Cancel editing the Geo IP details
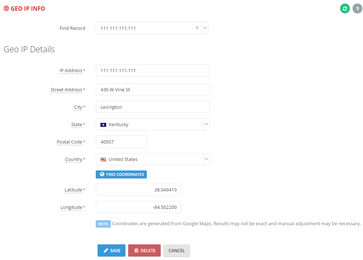This screenshot has height=260, width=363. 176,250
